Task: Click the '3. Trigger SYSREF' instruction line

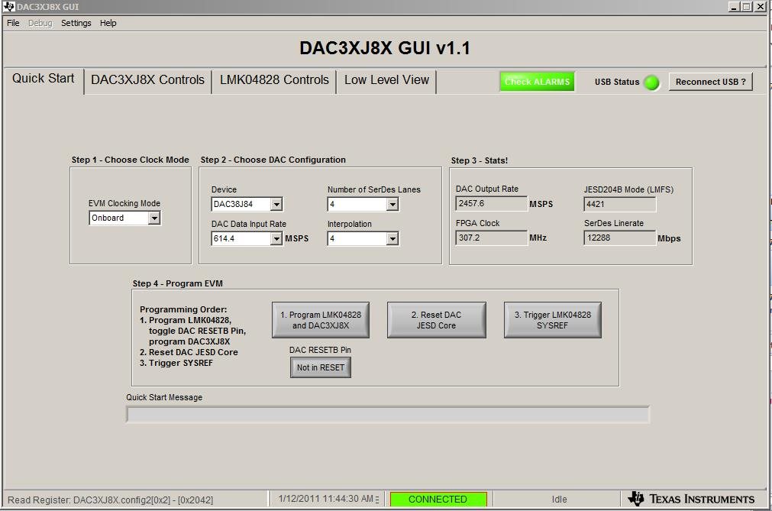Action: pyautogui.click(x=176, y=363)
